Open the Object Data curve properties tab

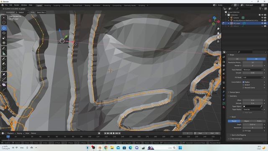(x=224, y=103)
